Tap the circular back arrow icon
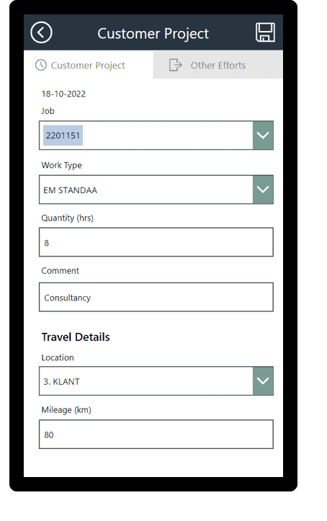The image size is (327, 521). tap(41, 32)
